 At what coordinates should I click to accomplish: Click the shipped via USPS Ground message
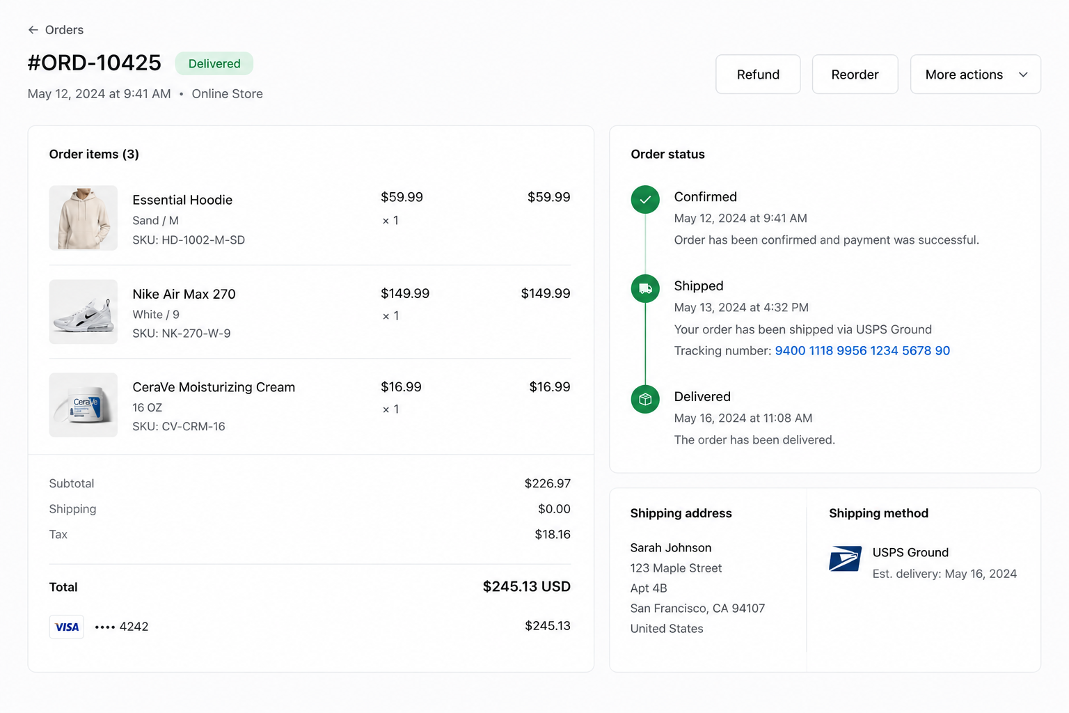click(803, 329)
